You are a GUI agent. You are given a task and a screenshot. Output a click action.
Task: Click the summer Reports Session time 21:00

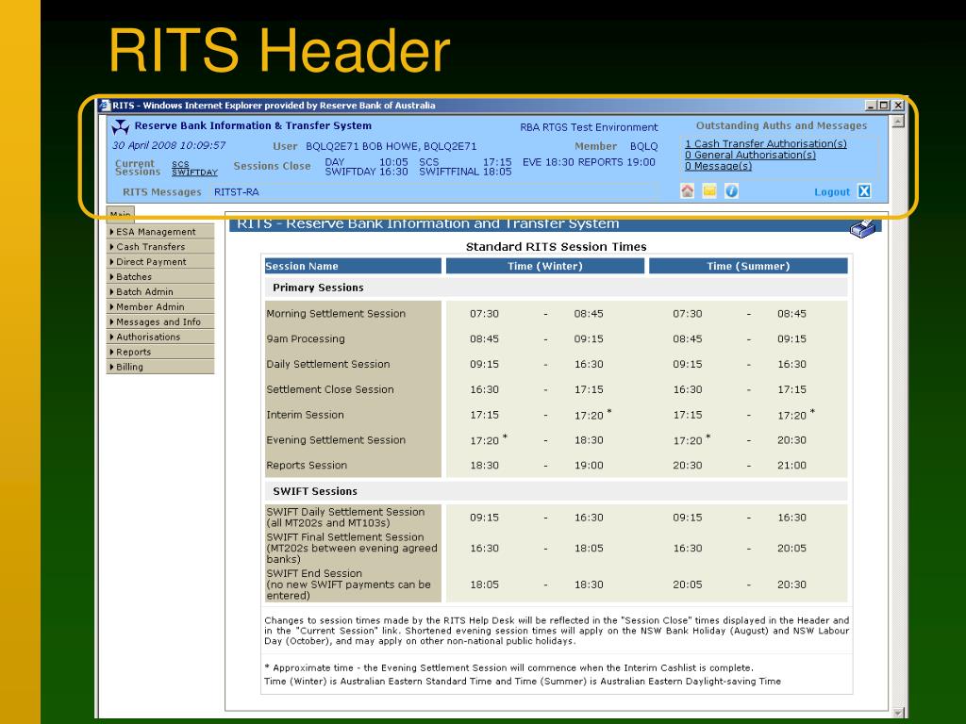tap(791, 466)
